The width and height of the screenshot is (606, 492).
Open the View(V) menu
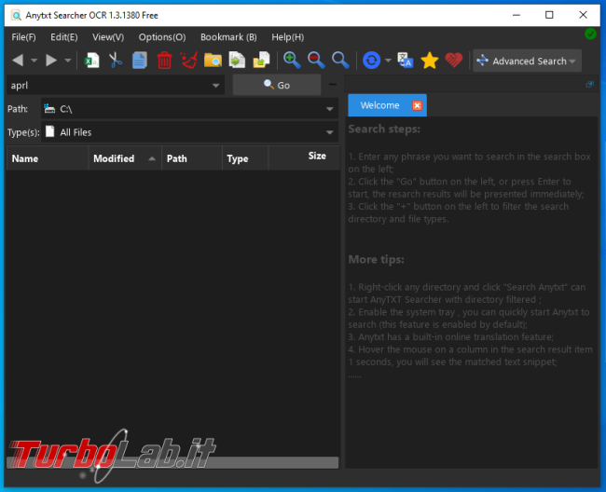pyautogui.click(x=108, y=37)
